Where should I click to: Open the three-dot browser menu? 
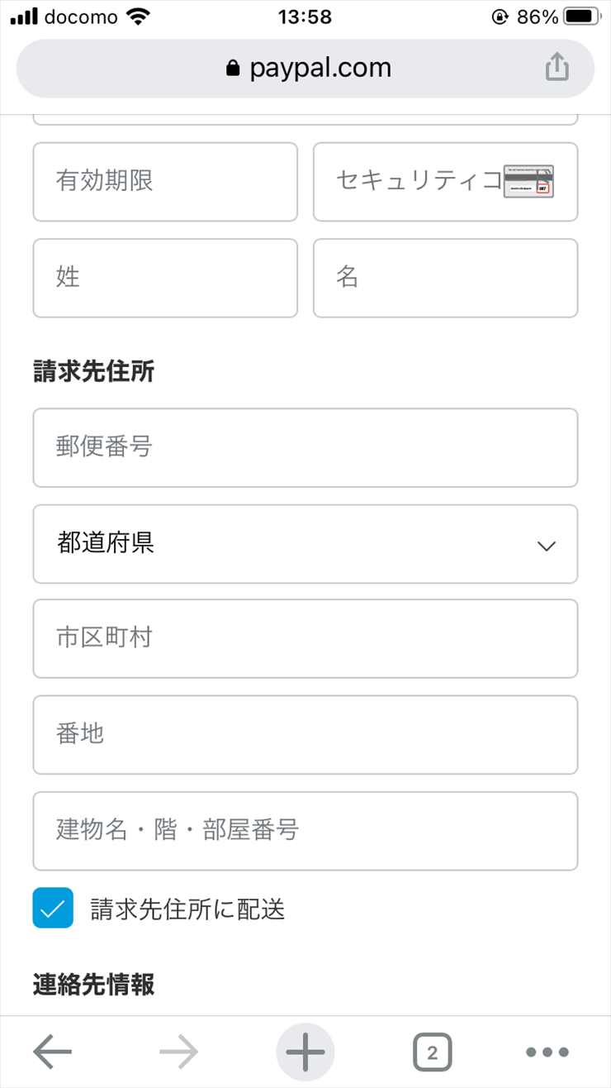(x=547, y=1052)
